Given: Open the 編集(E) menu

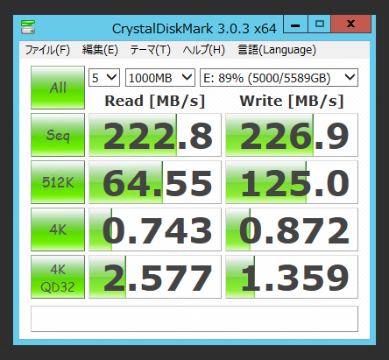Looking at the screenshot, I should tap(100, 50).
